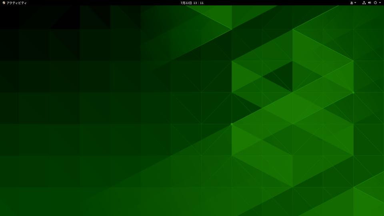Click the volume speaker icon
The image size is (384, 216).
point(370,3)
